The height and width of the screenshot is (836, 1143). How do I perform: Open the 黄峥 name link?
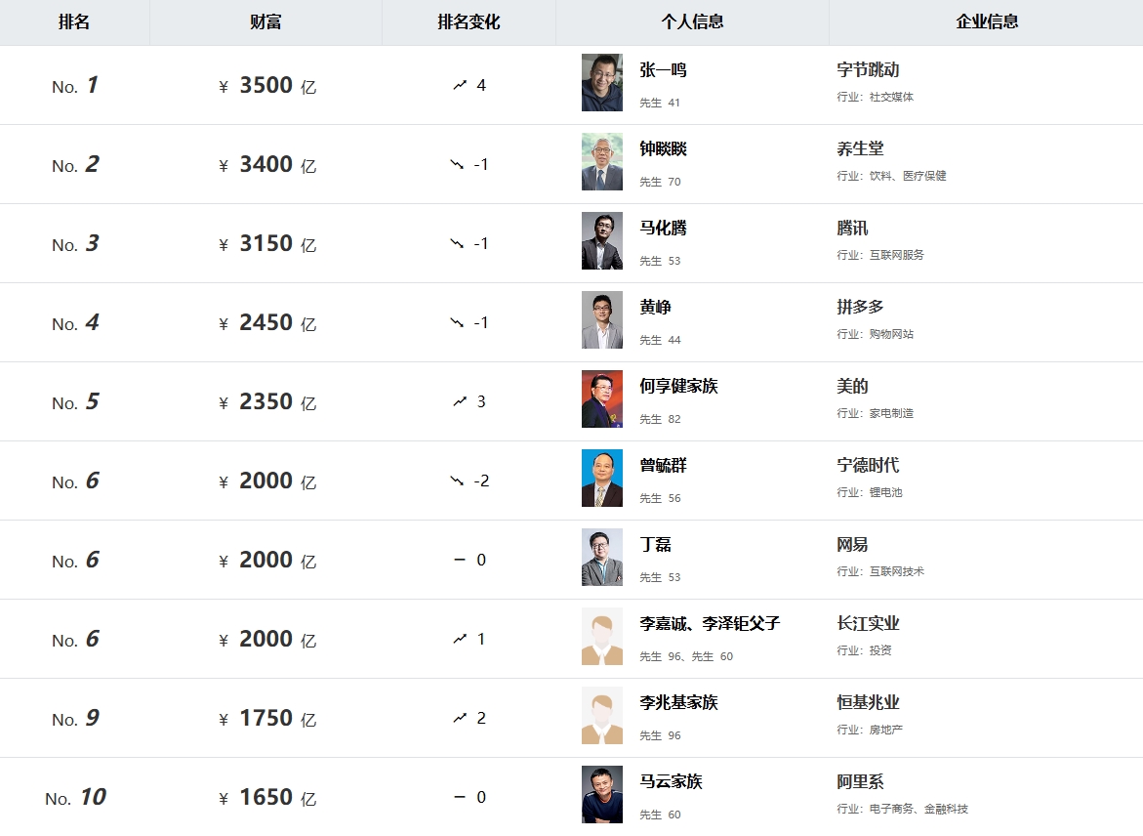tap(655, 307)
